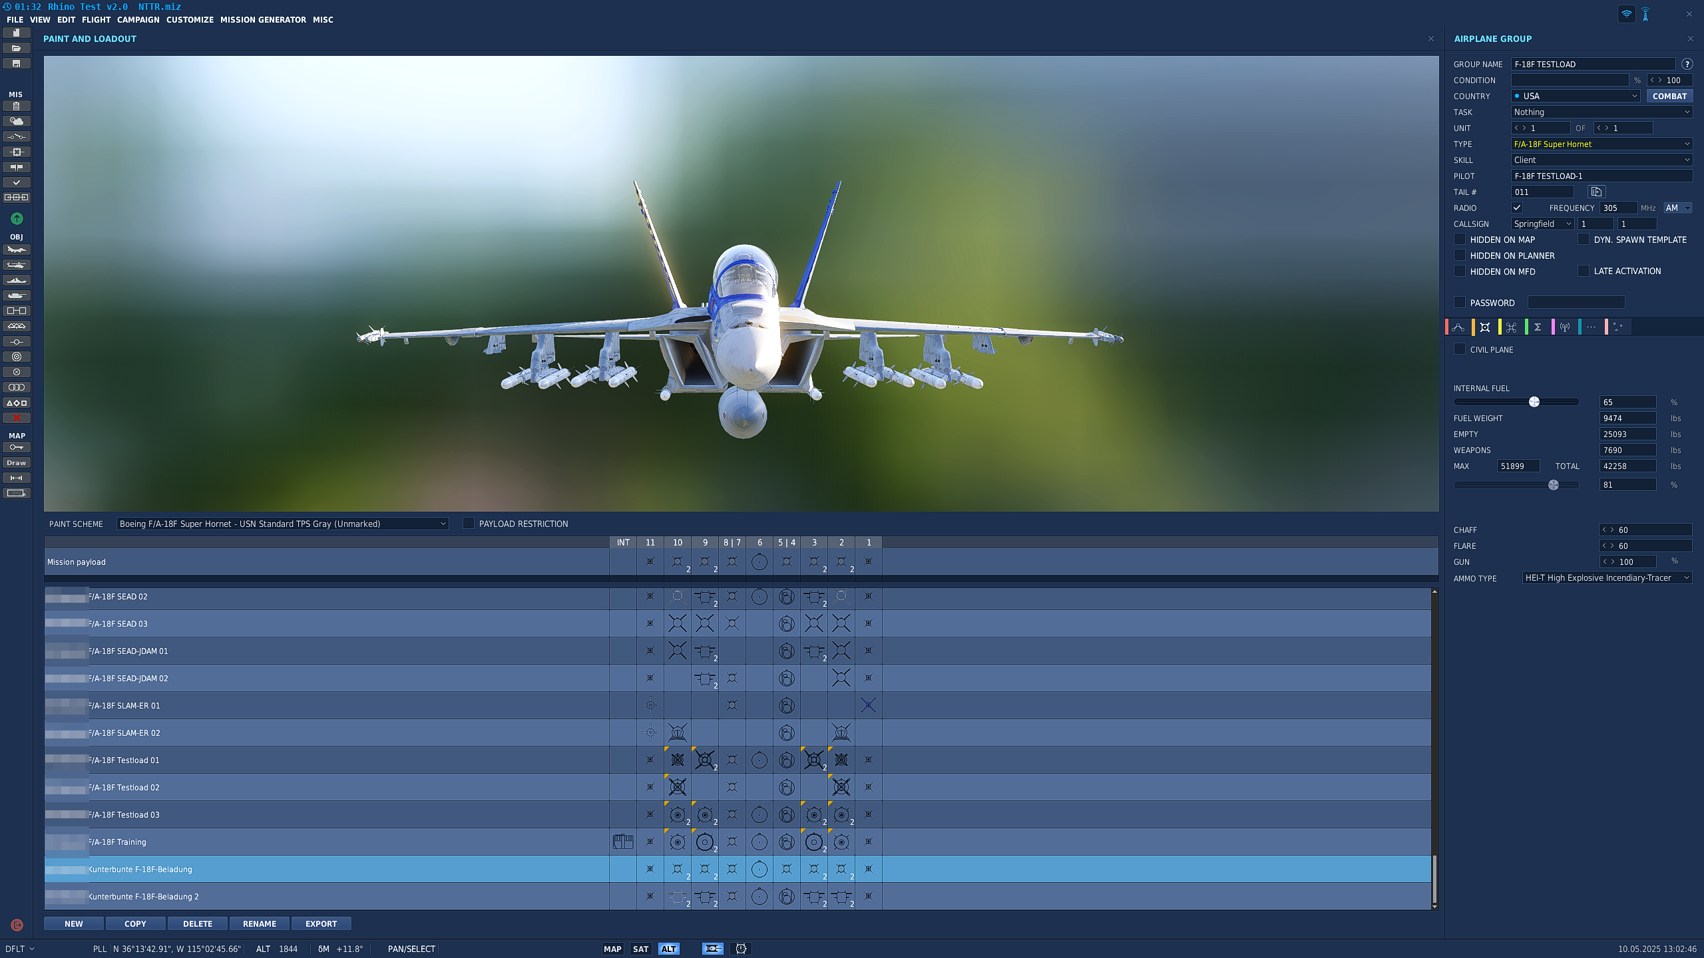Click the save mission floppy icon

(x=17, y=63)
